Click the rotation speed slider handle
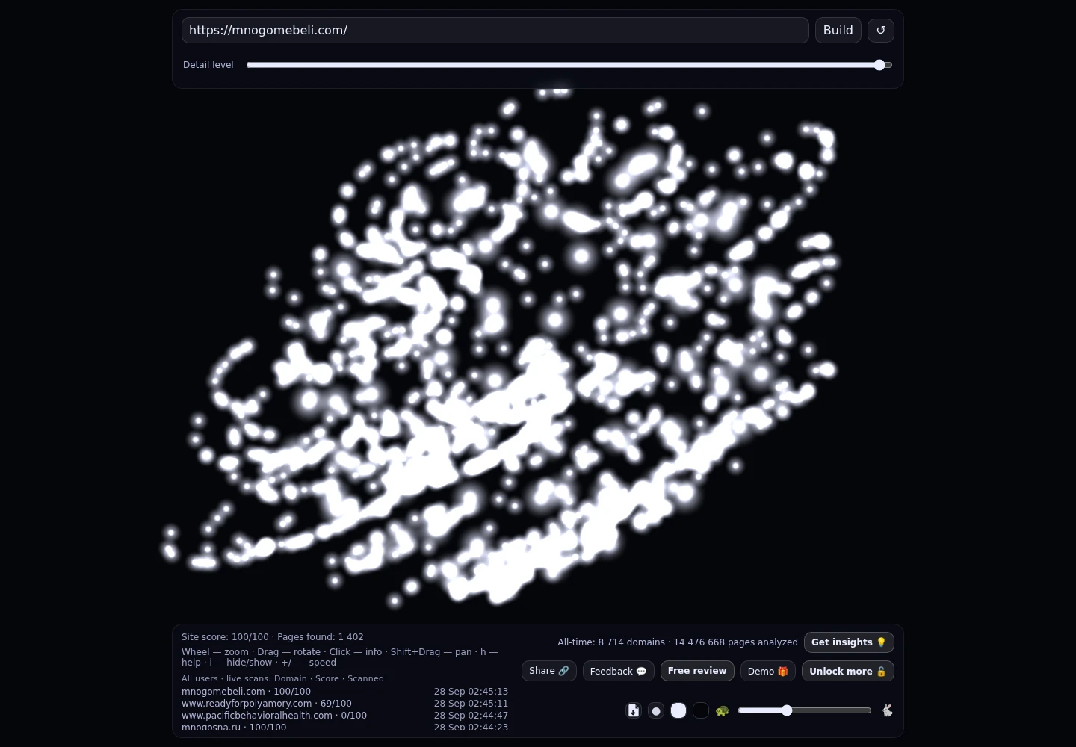The image size is (1076, 747). 787,710
